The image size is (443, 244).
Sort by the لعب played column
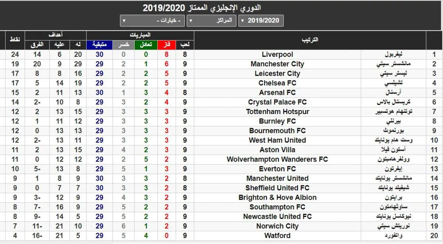(x=185, y=45)
